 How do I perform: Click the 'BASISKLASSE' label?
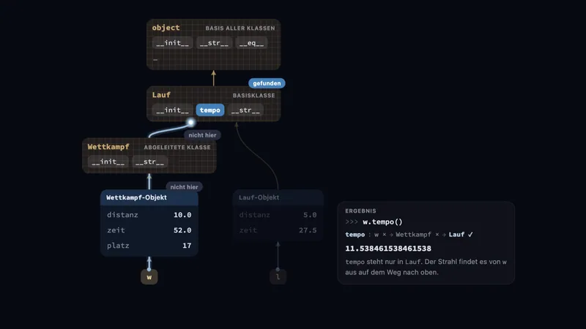[x=253, y=96]
